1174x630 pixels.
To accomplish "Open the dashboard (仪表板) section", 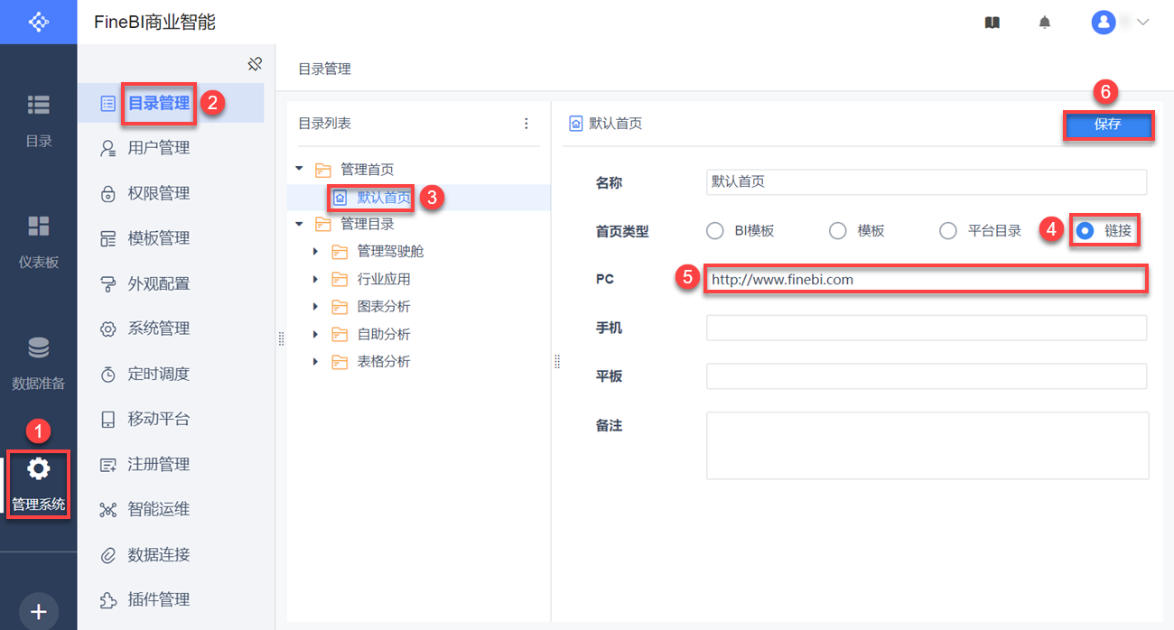I will (39, 241).
